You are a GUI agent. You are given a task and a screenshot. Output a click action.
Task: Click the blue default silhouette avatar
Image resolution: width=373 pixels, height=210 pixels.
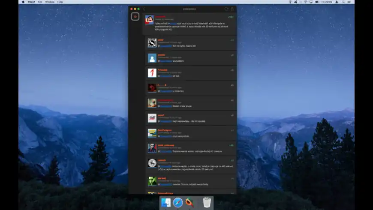(152, 58)
